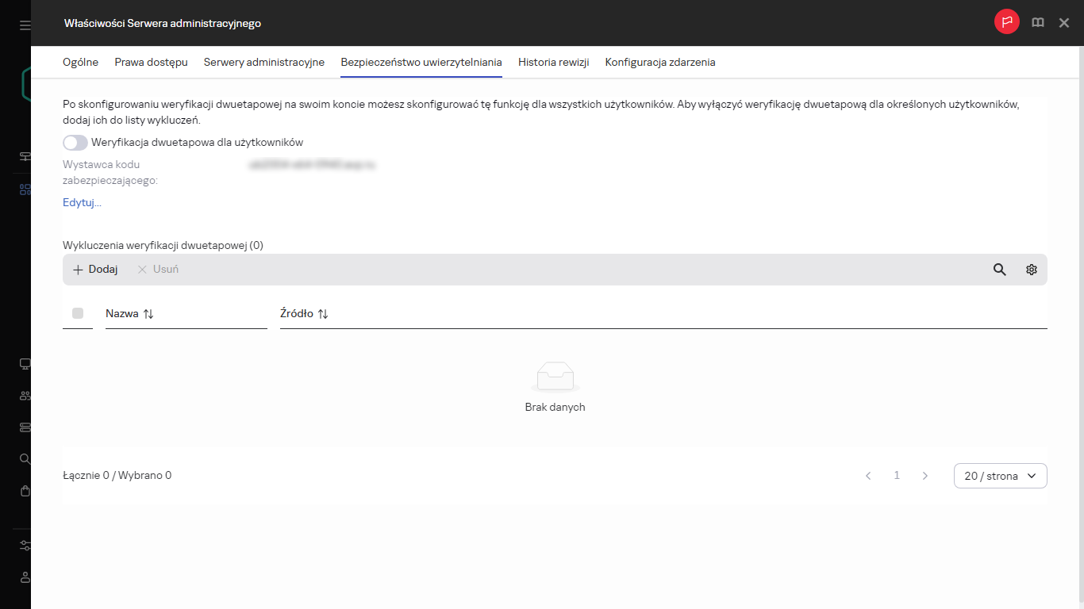Select the Historia rewizji tab
1084x609 pixels.
coord(553,62)
